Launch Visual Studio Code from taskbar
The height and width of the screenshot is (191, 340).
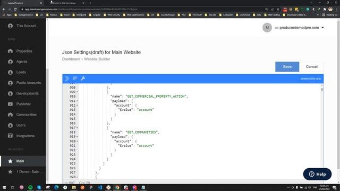[100, 187]
